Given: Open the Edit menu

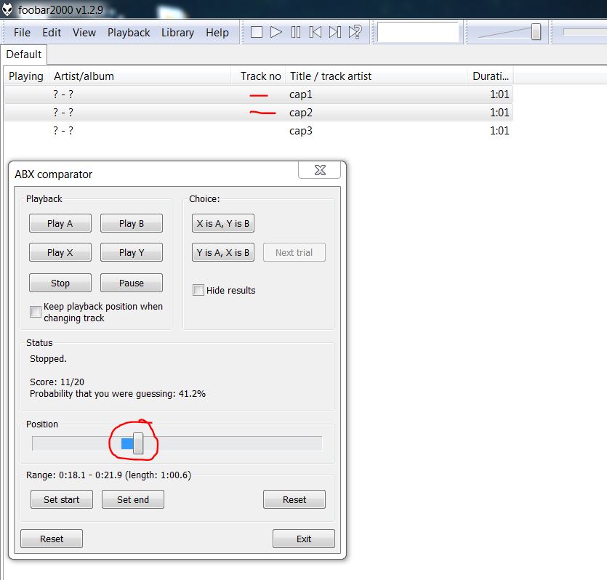Looking at the screenshot, I should click(52, 33).
